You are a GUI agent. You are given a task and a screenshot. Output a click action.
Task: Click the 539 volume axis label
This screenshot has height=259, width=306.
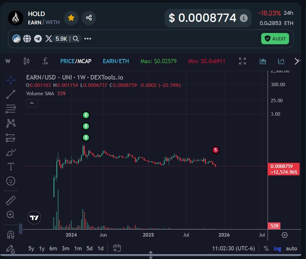[274, 226]
